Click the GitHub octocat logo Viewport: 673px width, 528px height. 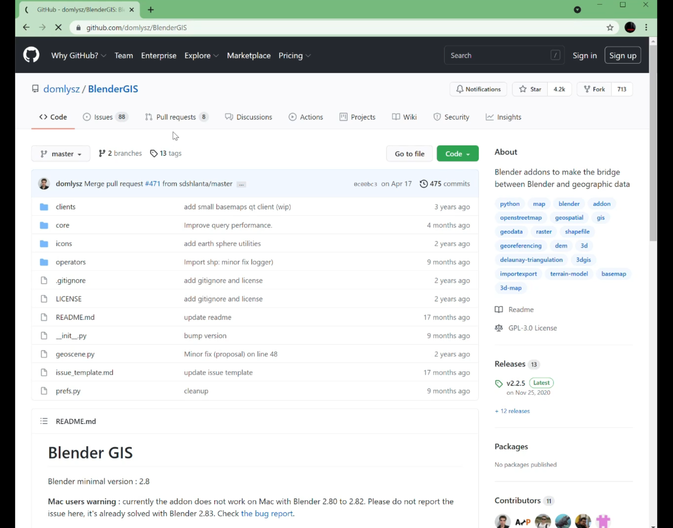(x=31, y=55)
